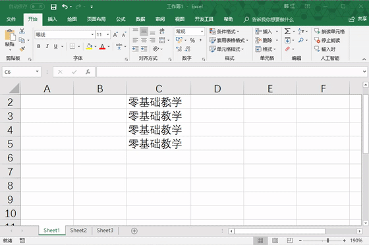This screenshot has width=369, height=245.
Task: Switch to the 插入 ribbon tab
Action: pos(52,19)
